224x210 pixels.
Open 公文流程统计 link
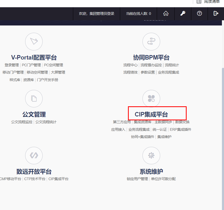[x=46, y=122]
